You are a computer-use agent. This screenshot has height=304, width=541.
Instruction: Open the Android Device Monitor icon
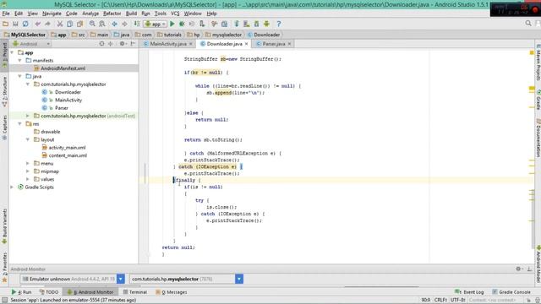point(266,24)
